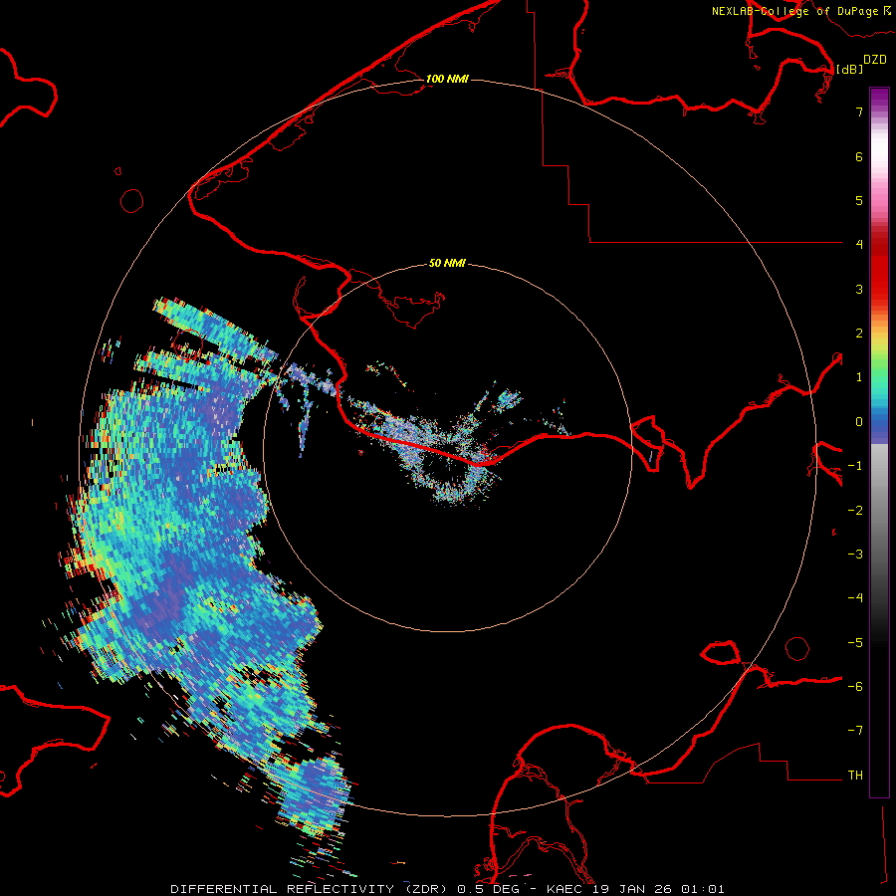Click the KAEC radar station identifier
The height and width of the screenshot is (896, 896).
tap(562, 889)
